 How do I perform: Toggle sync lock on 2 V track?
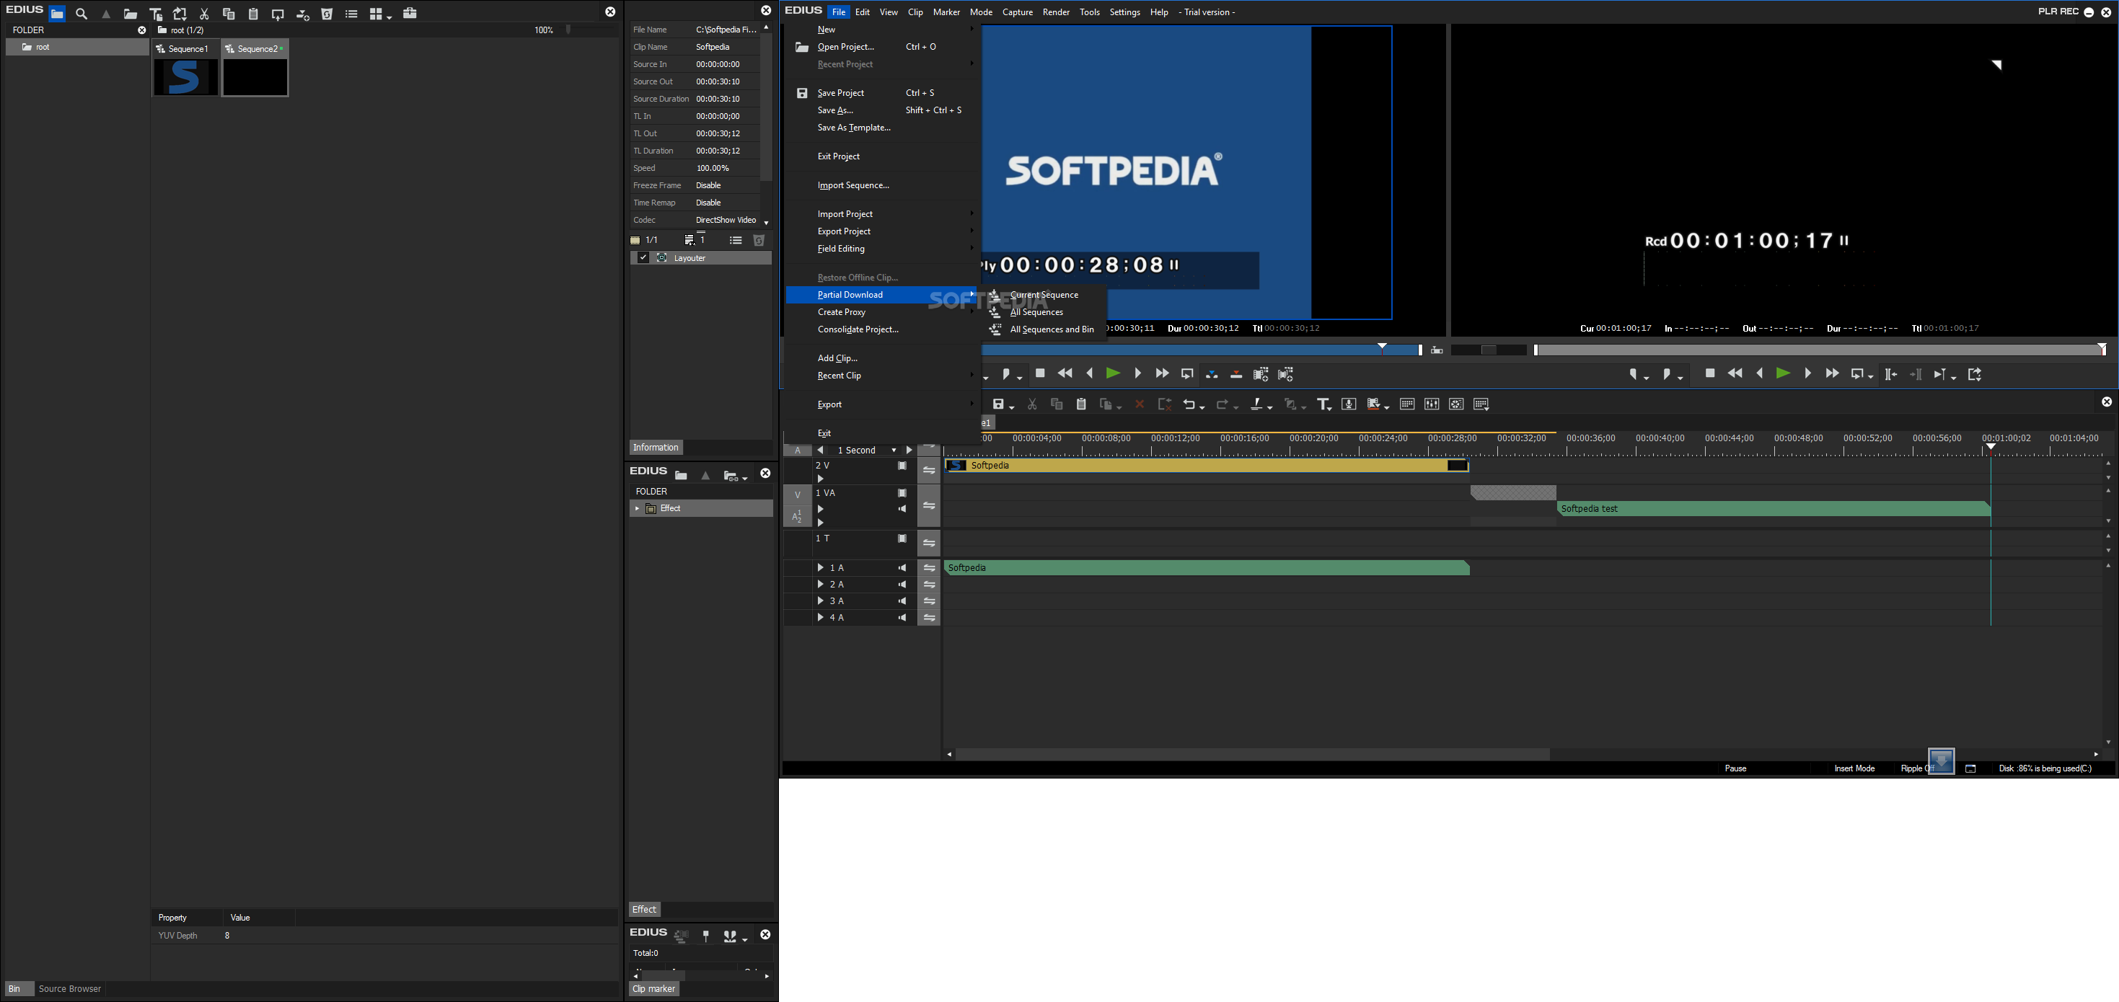929,471
